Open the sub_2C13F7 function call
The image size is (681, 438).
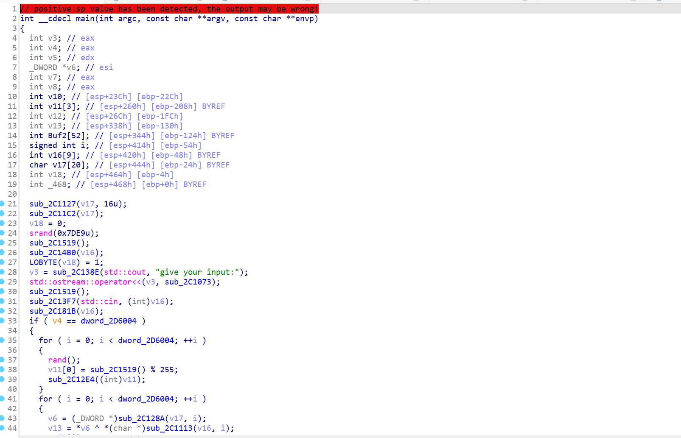53,301
